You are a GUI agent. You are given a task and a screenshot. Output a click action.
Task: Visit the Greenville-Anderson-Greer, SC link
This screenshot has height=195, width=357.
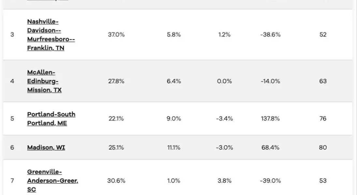tap(52, 181)
